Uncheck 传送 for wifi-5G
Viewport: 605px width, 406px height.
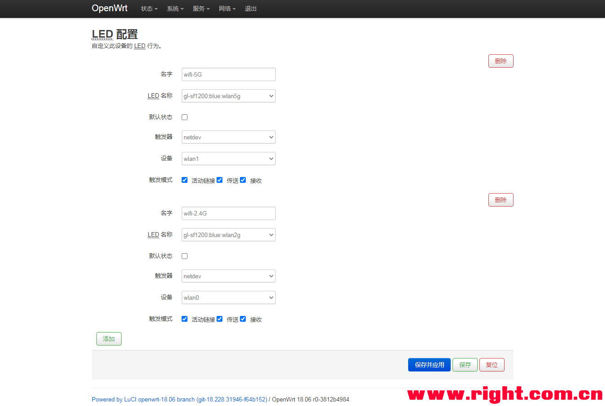219,180
